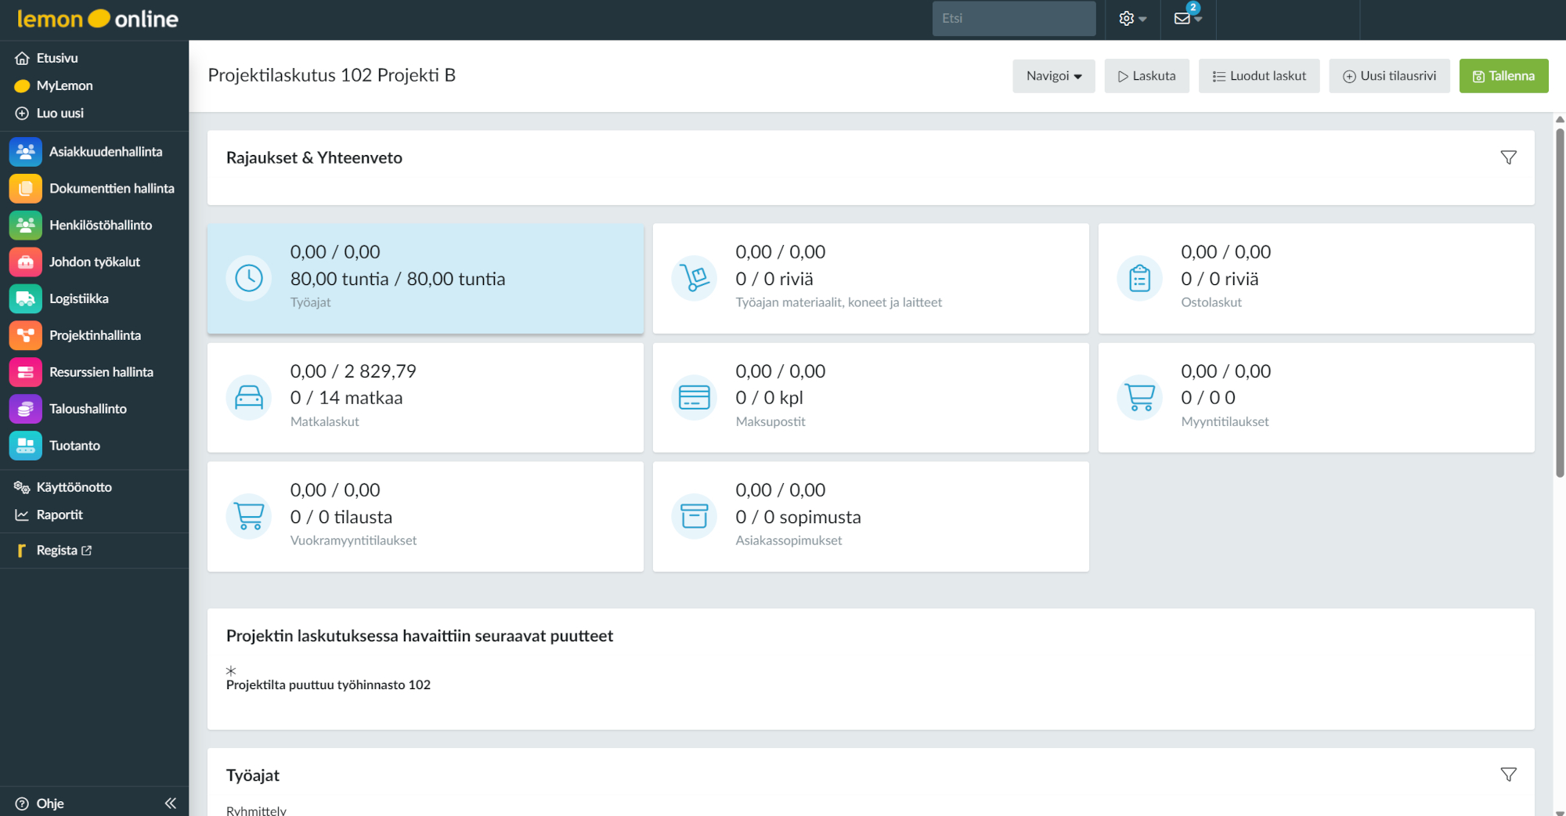Click the filter icon in Työajat section
The image size is (1566, 816).
tap(1508, 774)
